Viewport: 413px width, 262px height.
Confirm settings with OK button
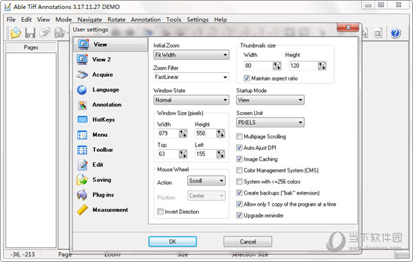point(173,241)
